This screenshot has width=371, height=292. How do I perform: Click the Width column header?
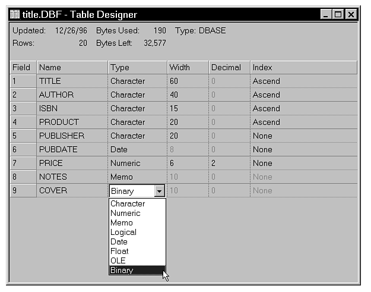coord(187,68)
